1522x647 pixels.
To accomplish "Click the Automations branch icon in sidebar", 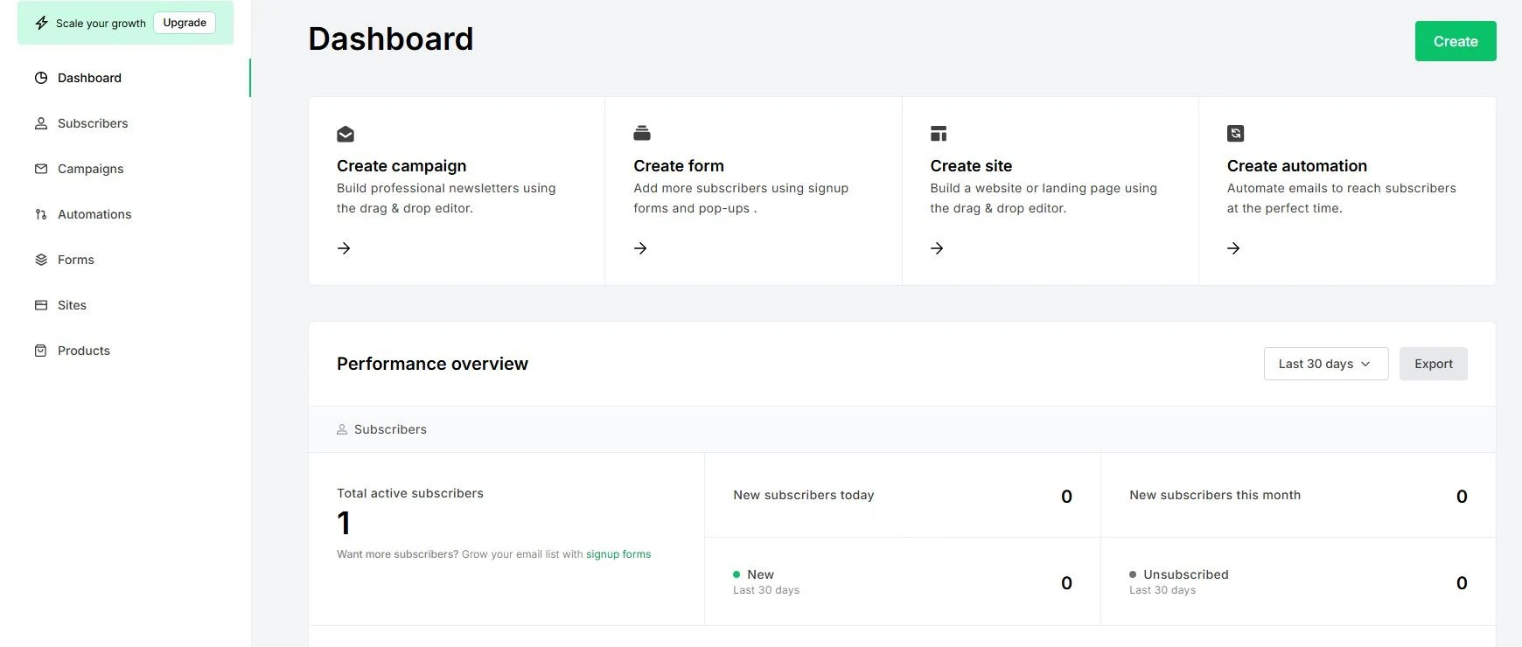I will pyautogui.click(x=41, y=214).
